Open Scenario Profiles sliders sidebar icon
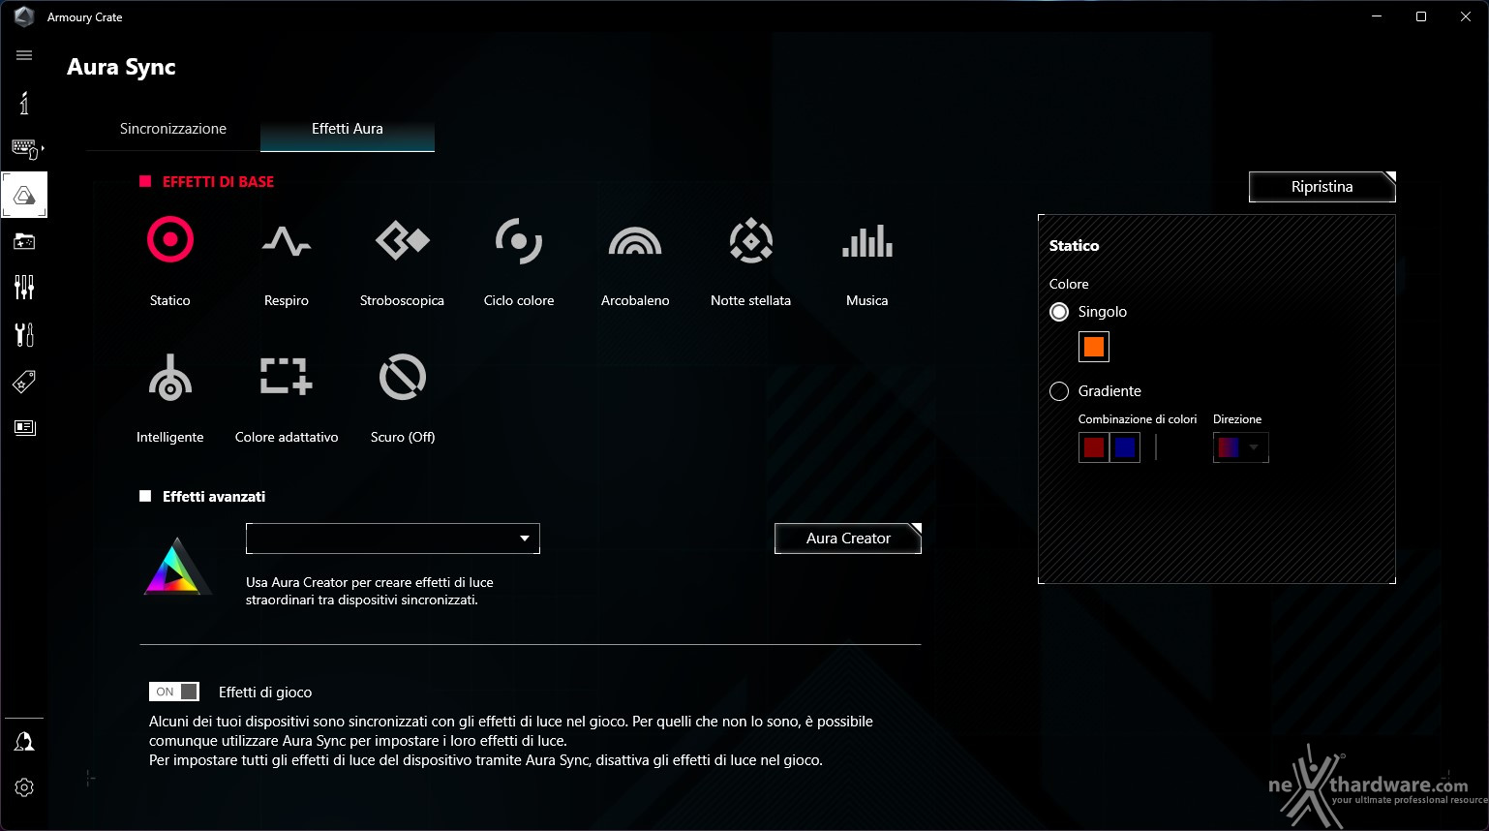Viewport: 1489px width, 831px height. tap(24, 288)
